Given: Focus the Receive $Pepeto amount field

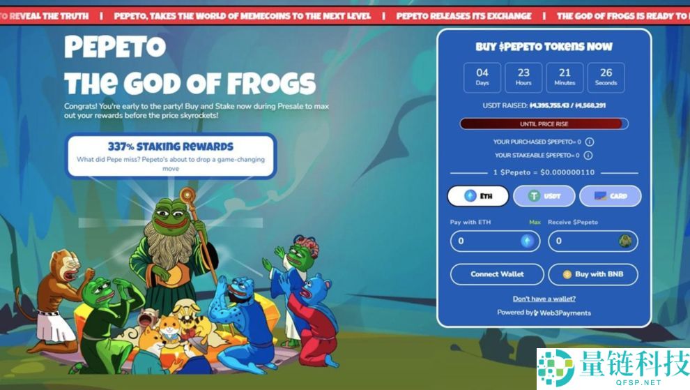Looking at the screenshot, I should point(593,241).
